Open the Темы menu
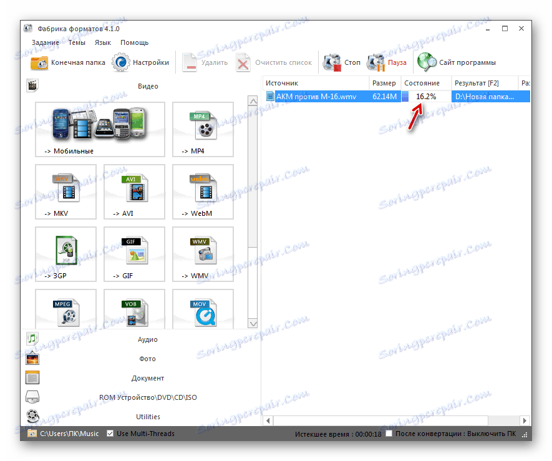The height and width of the screenshot is (461, 552). pyautogui.click(x=77, y=42)
